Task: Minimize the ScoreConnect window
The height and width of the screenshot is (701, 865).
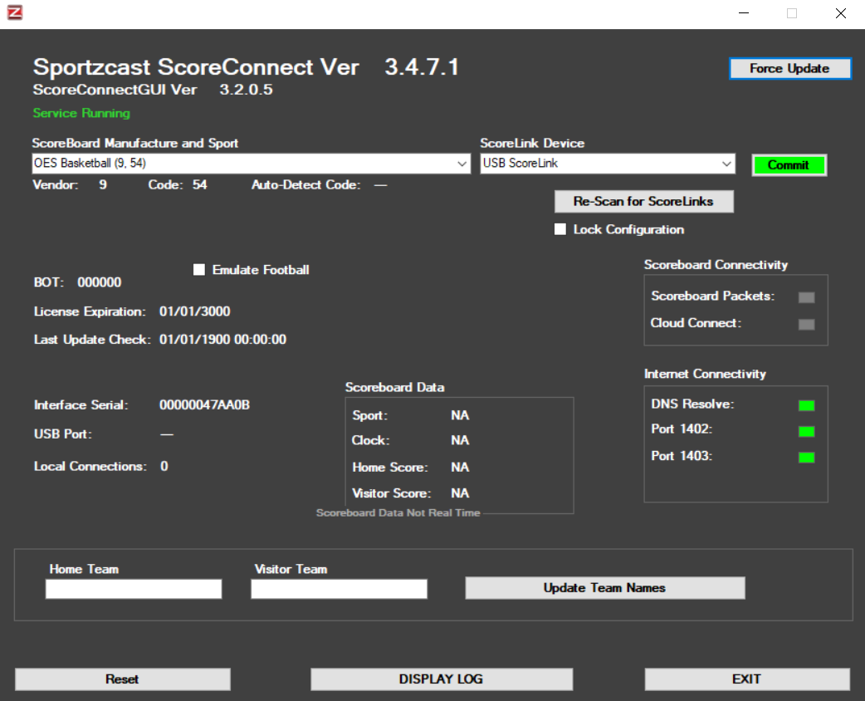Action: (x=744, y=13)
